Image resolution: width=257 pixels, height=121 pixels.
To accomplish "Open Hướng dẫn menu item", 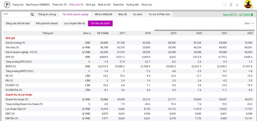I will pyautogui.click(x=133, y=5).
